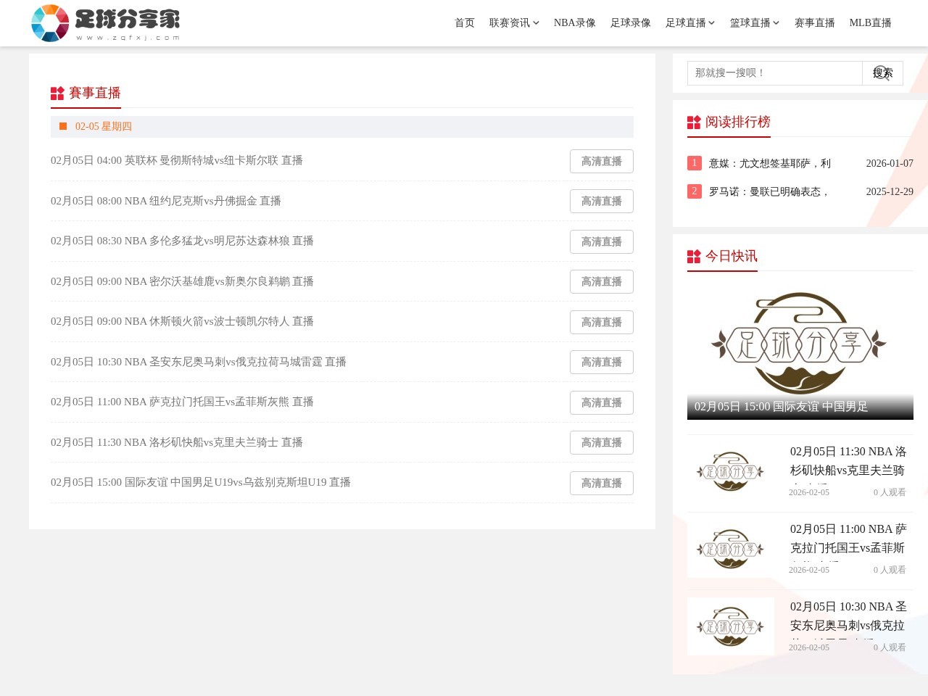Viewport: 928px width, 696px height.
Task: Click the 足球分享家 site logo
Action: click(106, 23)
